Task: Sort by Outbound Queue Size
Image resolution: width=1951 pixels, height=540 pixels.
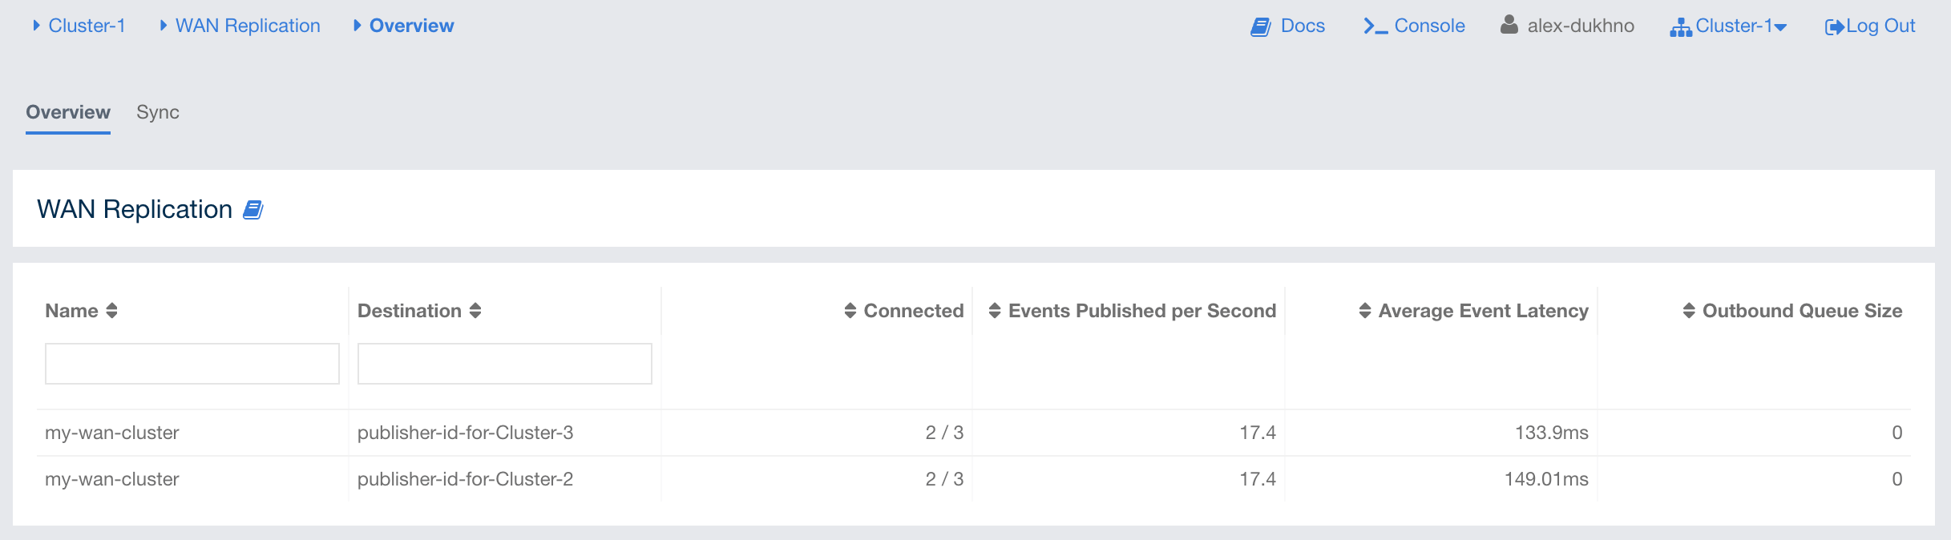Action: tap(1689, 311)
